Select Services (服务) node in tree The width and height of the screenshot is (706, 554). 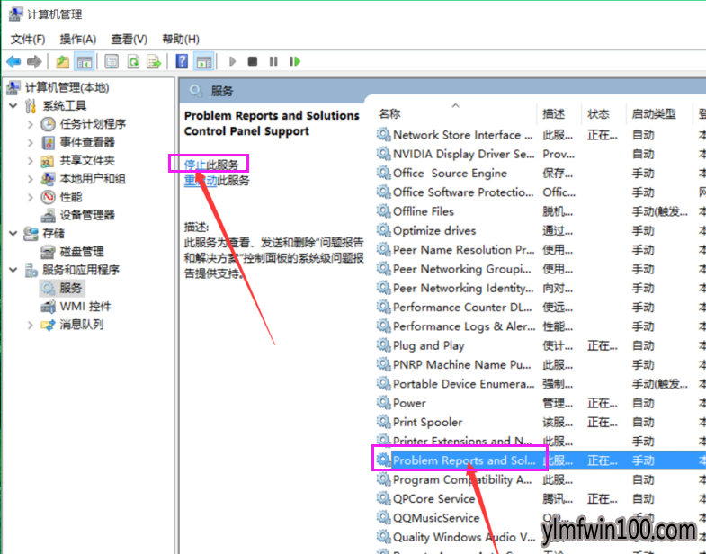71,289
